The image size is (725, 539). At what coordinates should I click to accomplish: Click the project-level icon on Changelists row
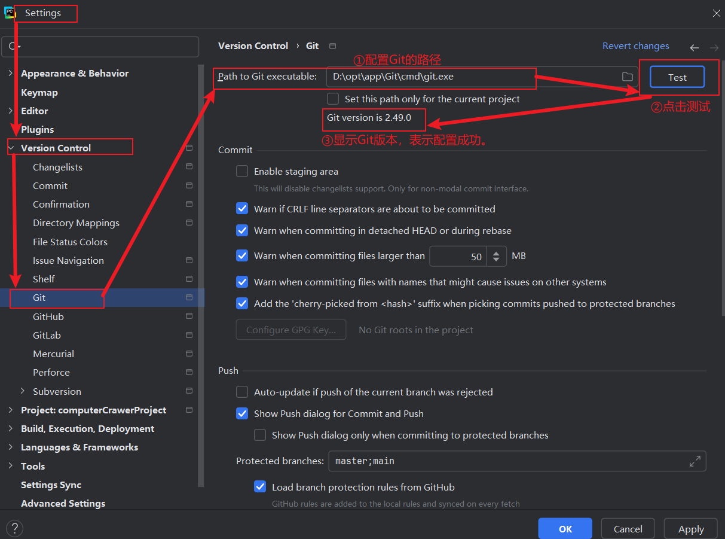coord(189,167)
